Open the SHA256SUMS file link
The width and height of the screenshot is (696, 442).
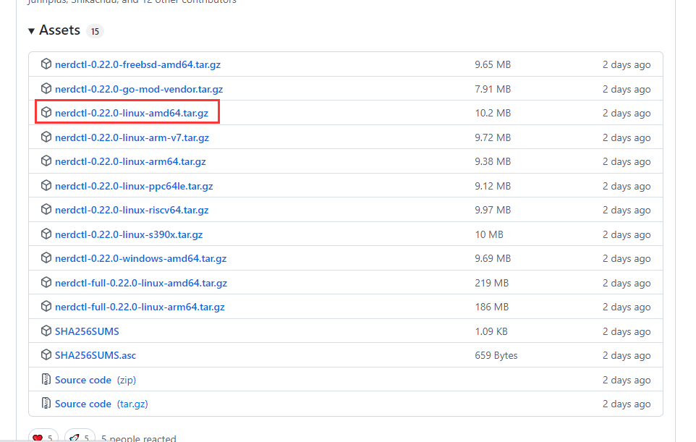click(x=87, y=331)
